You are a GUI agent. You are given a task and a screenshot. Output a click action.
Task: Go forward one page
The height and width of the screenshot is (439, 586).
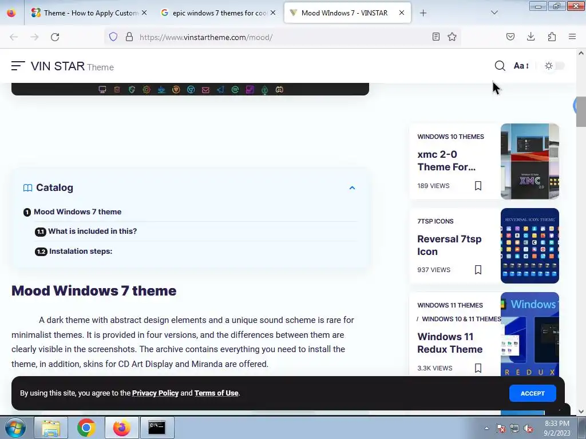point(34,37)
